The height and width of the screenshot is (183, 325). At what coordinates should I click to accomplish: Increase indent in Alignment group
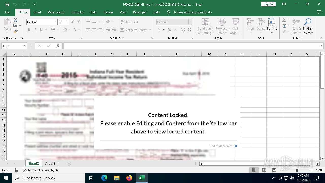114,30
